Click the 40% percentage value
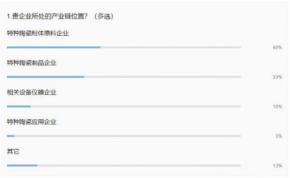This screenshot has height=178, width=290. [x=277, y=47]
